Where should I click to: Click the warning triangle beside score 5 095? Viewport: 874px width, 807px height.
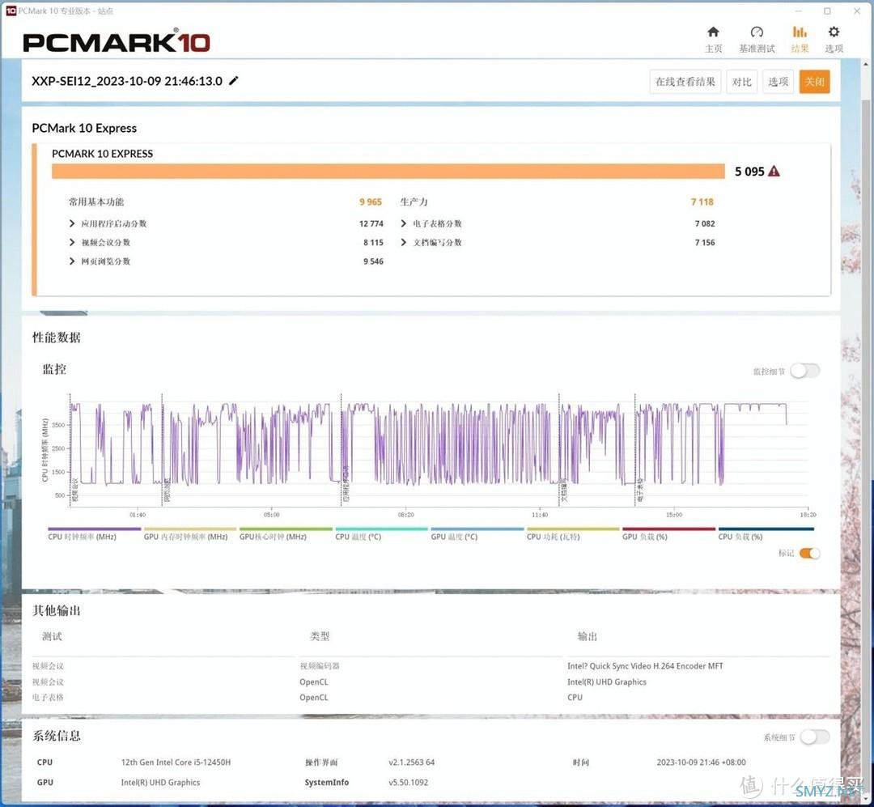coord(774,172)
